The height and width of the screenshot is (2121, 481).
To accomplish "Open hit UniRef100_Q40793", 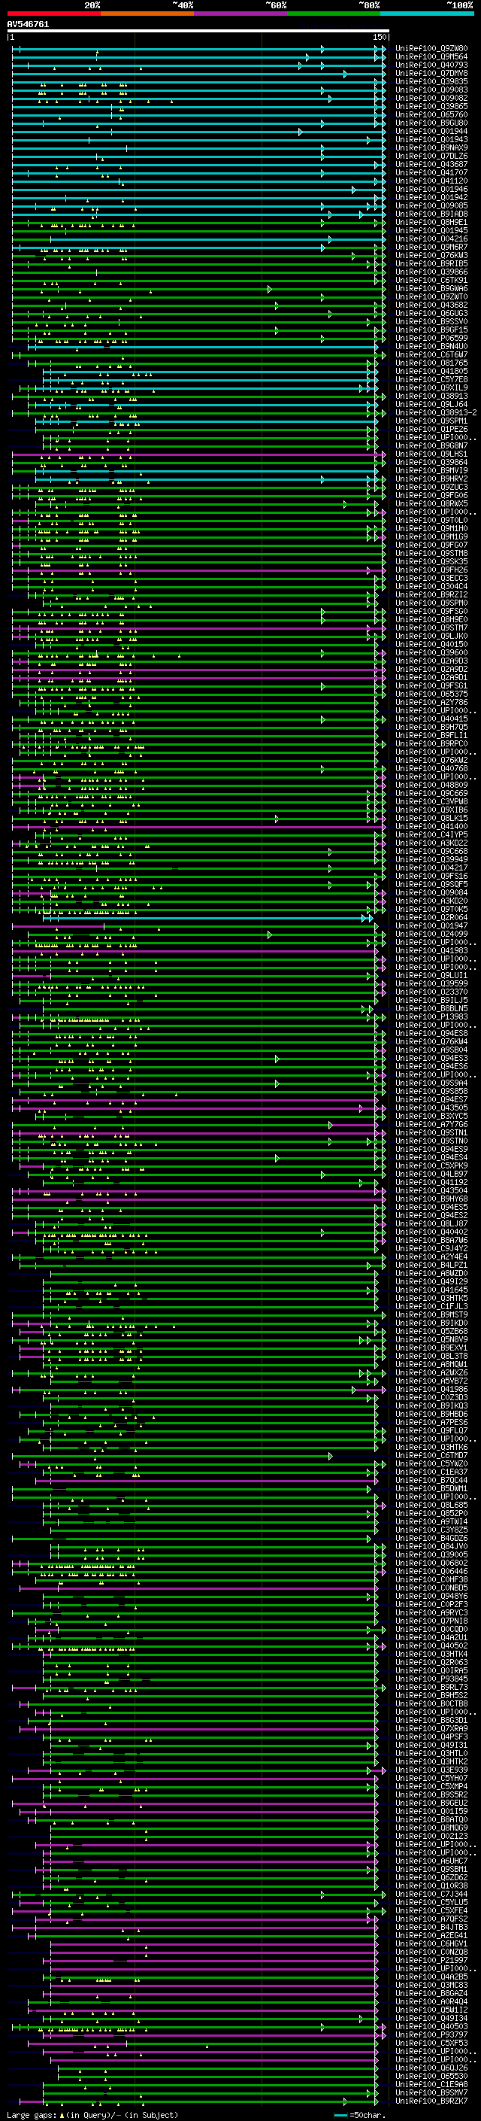I will coord(431,65).
